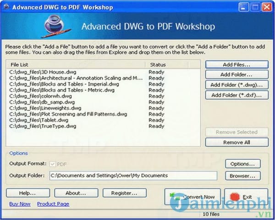Image resolution: width=275 pixels, height=220 pixels.
Task: Click the 10 files status bar text
Action: [x=211, y=214]
